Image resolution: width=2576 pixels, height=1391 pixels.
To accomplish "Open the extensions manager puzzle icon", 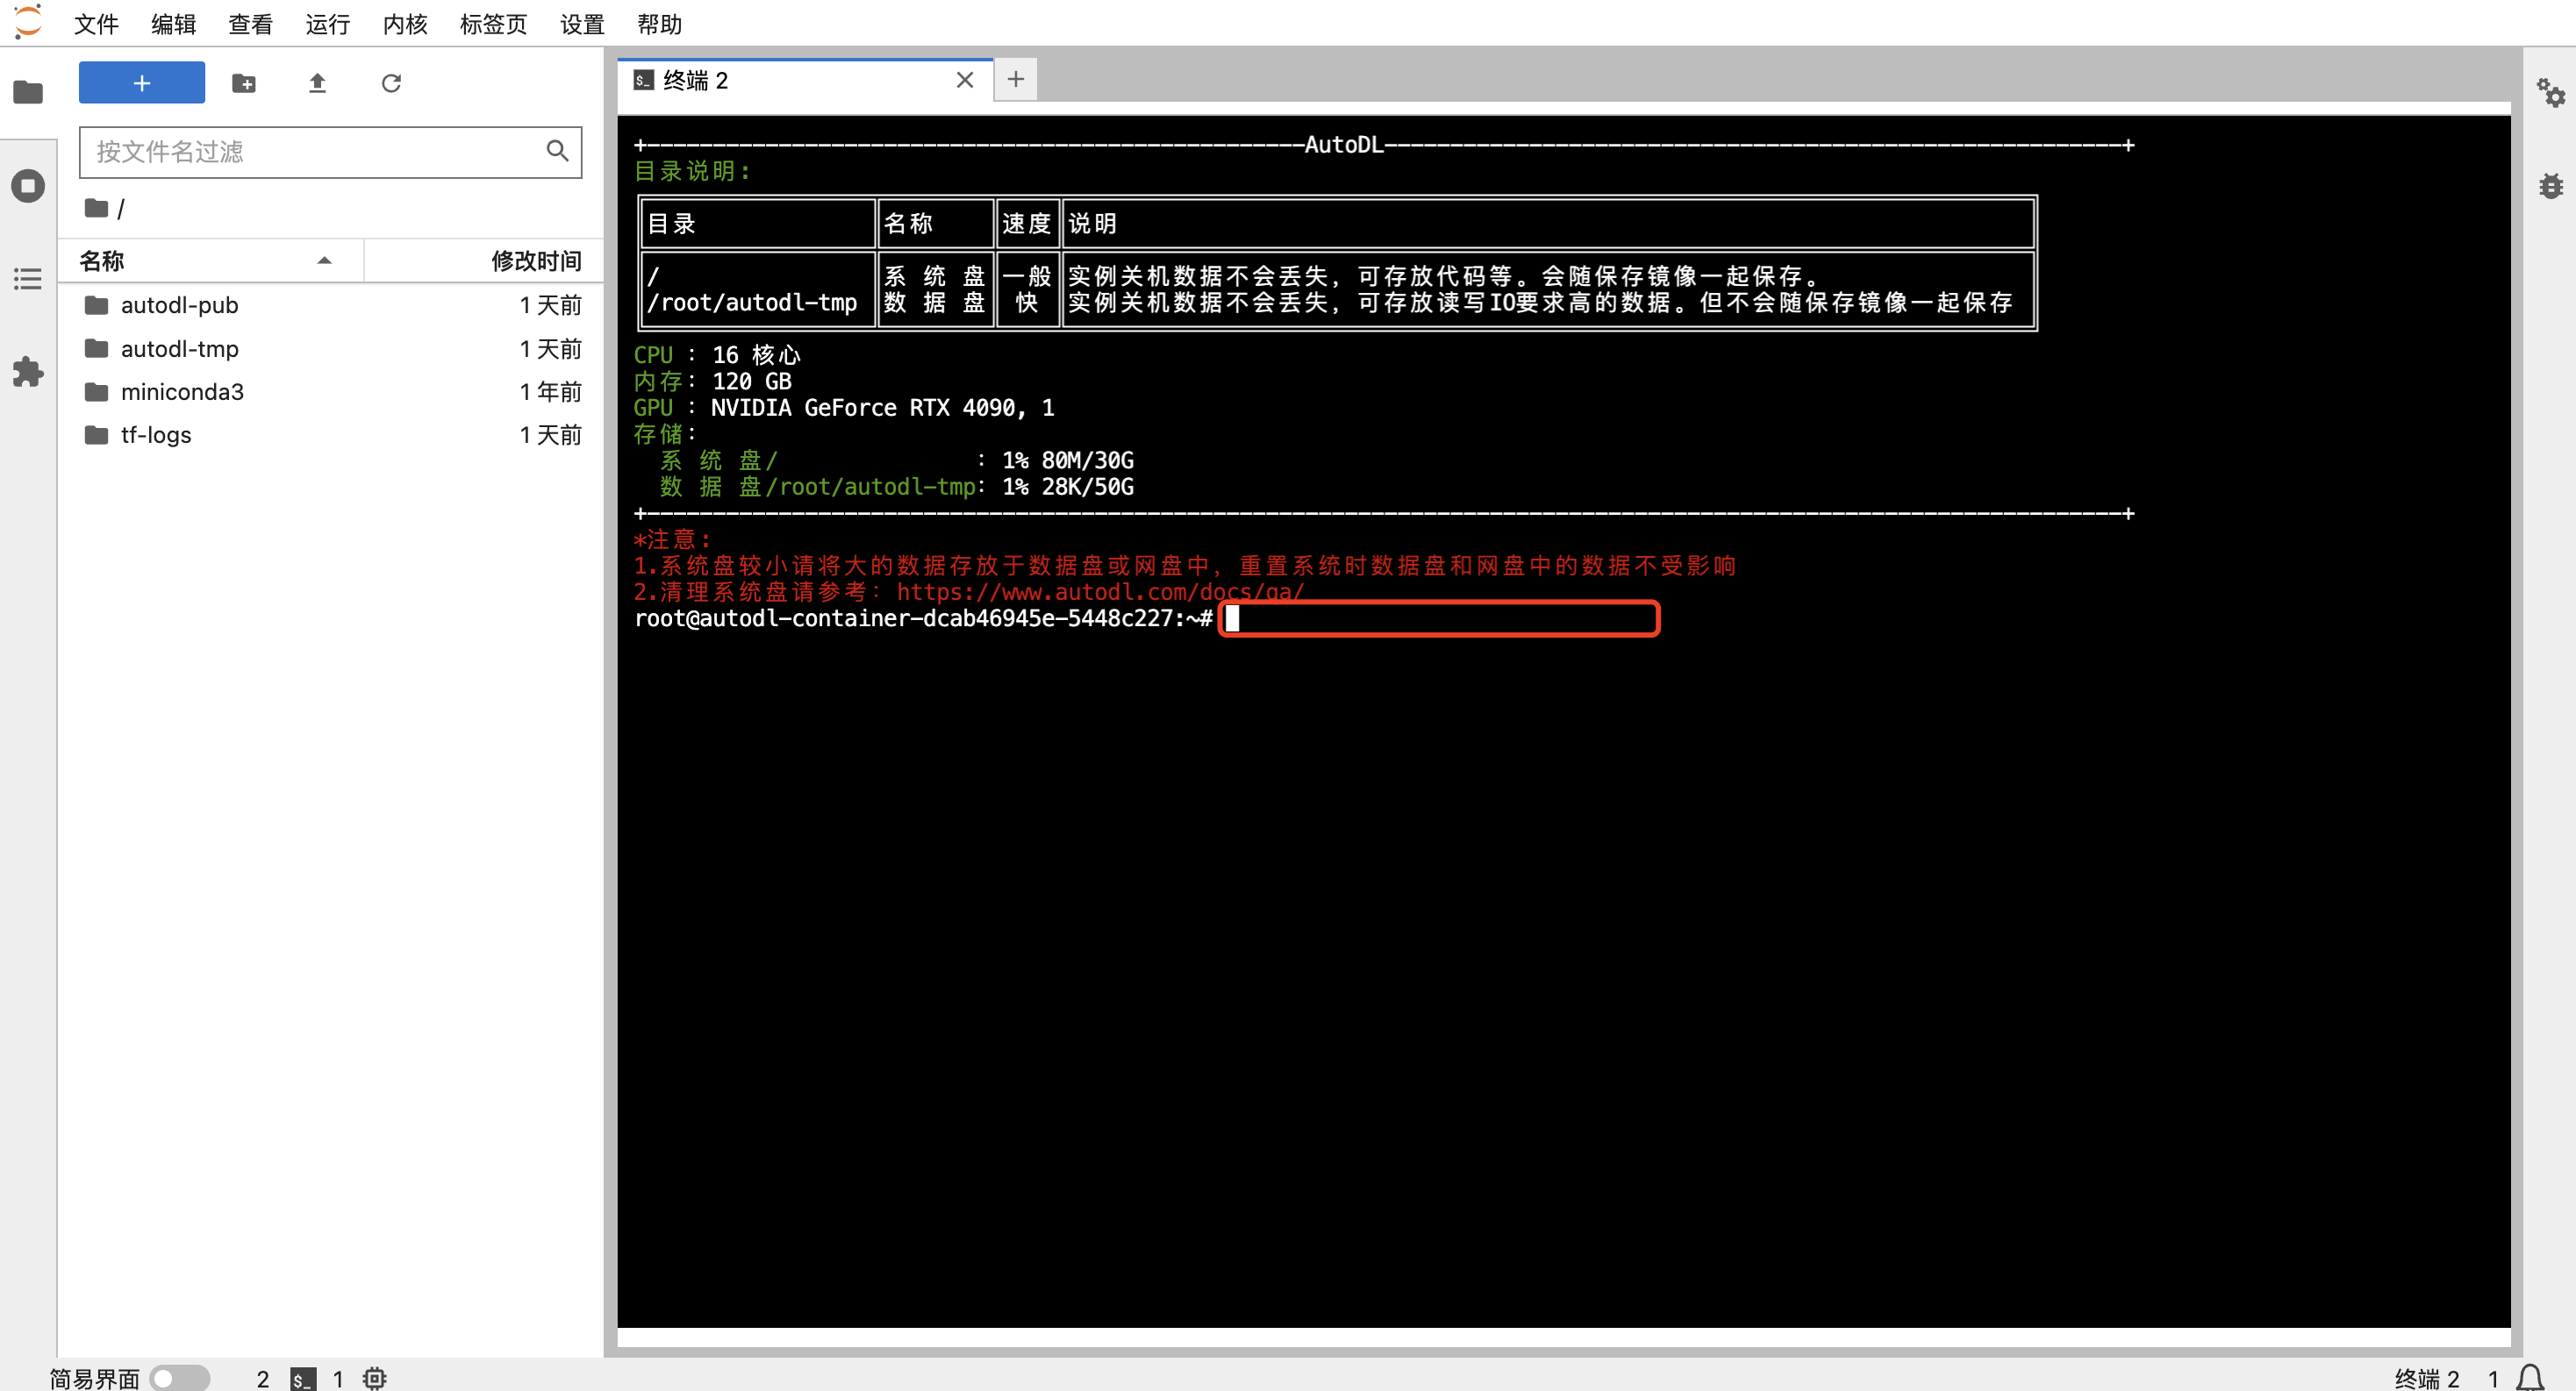I will point(27,372).
